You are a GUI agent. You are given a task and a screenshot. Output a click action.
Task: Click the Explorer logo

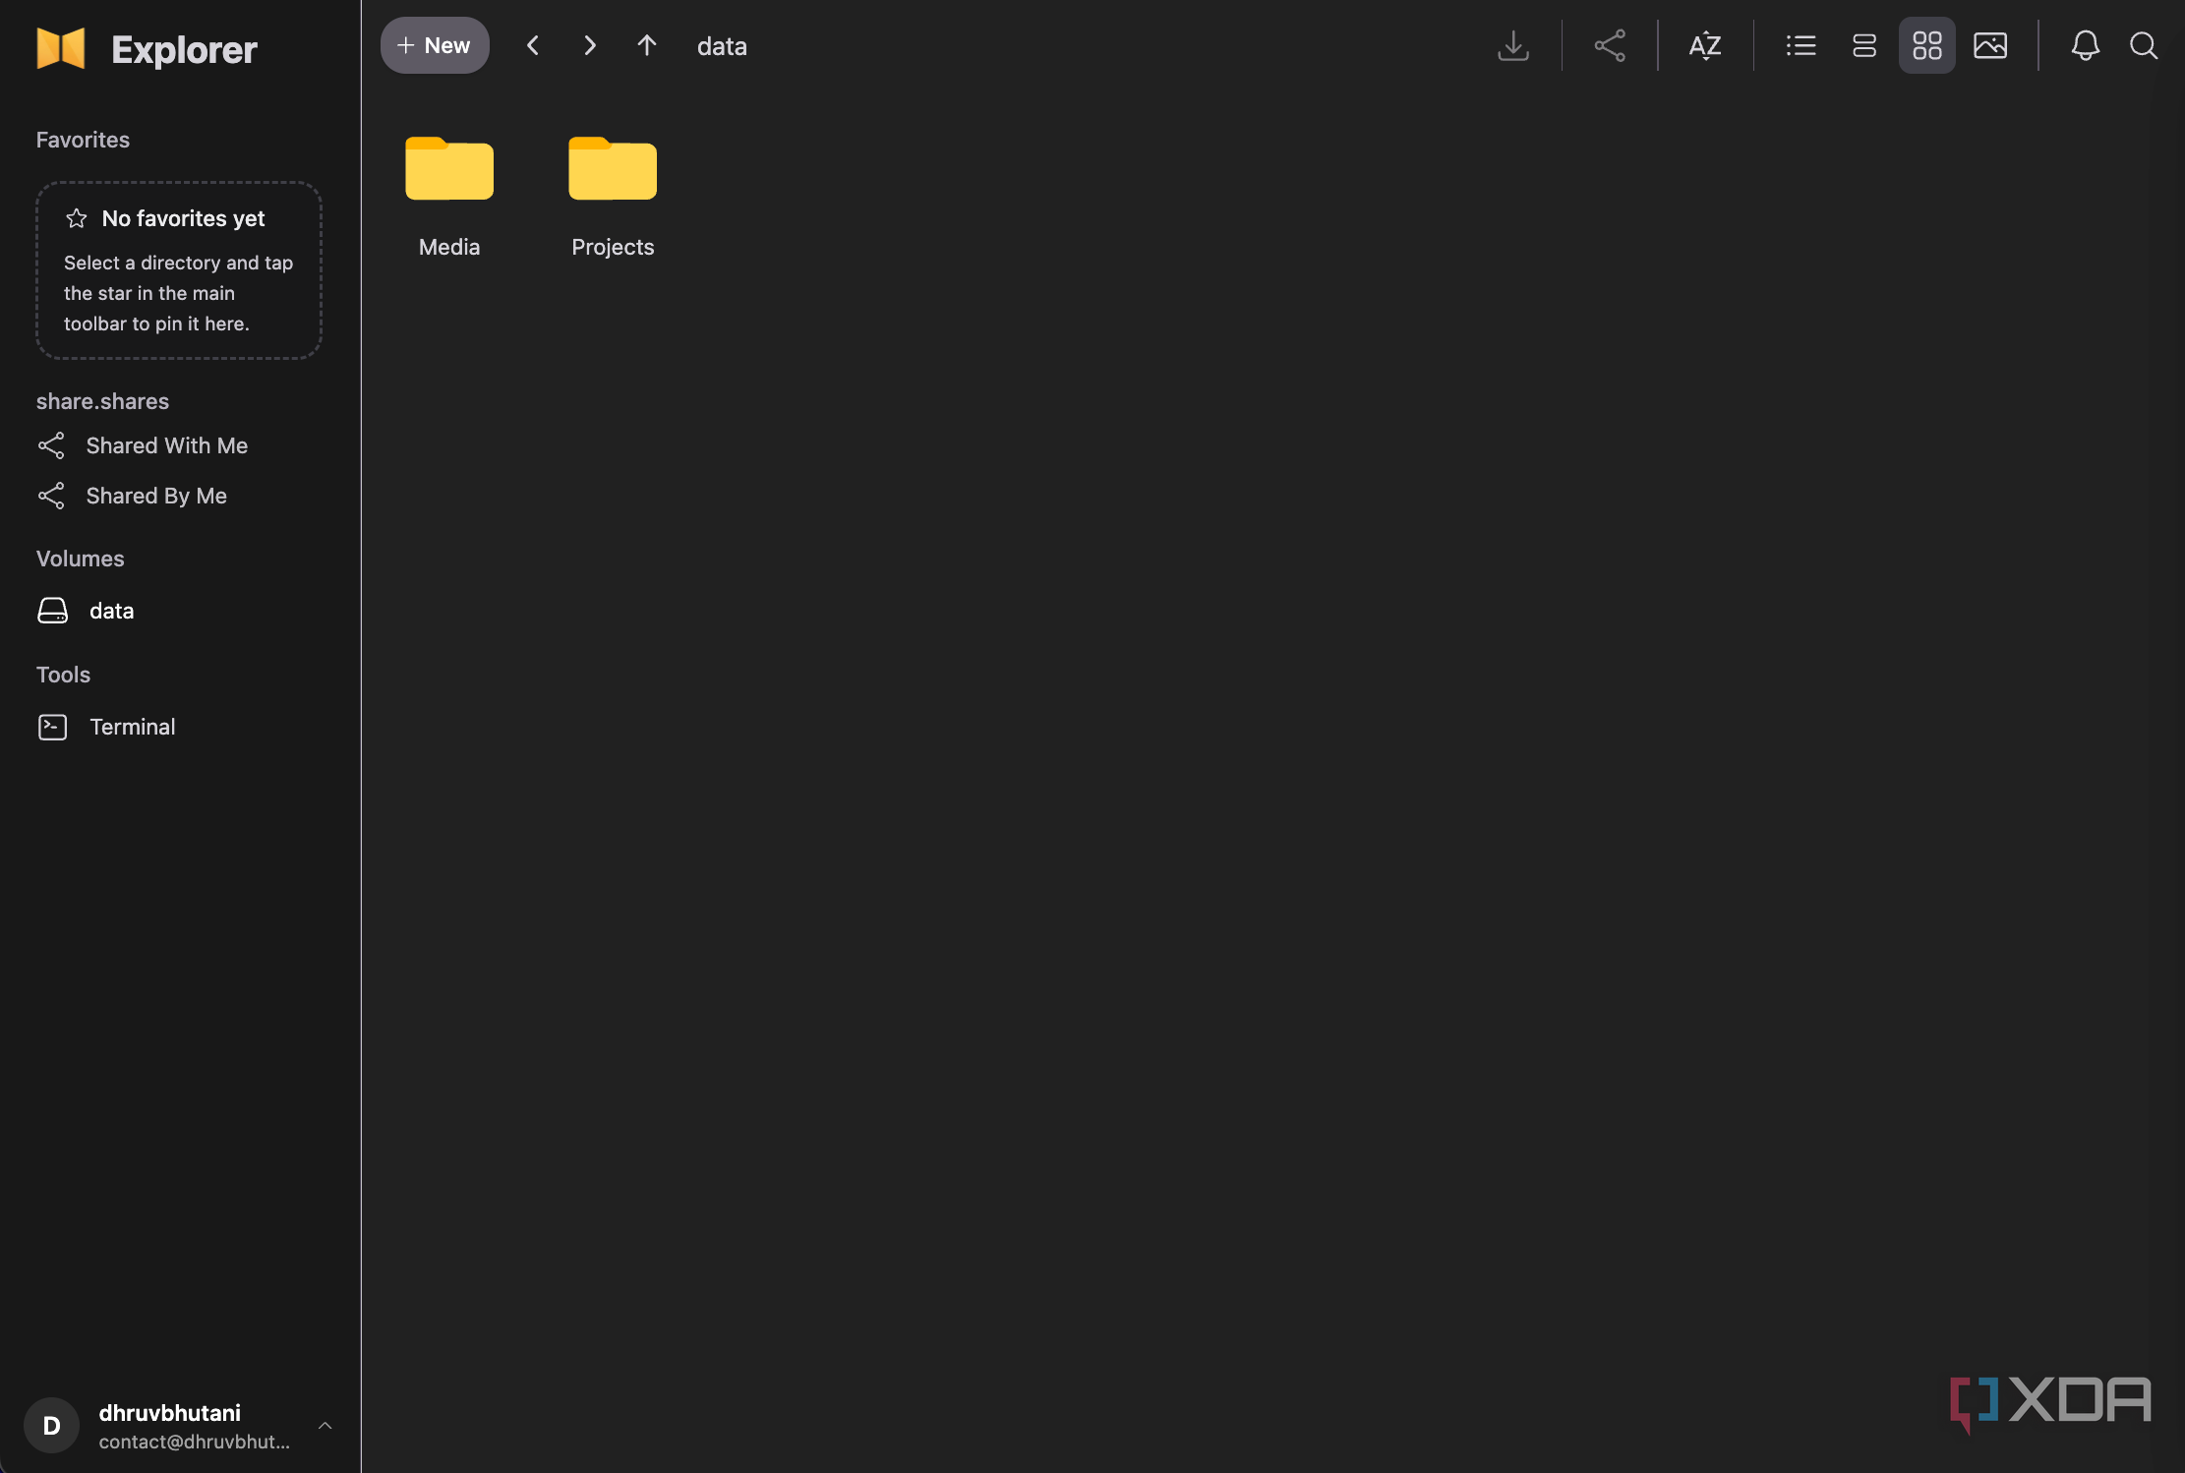click(x=146, y=48)
